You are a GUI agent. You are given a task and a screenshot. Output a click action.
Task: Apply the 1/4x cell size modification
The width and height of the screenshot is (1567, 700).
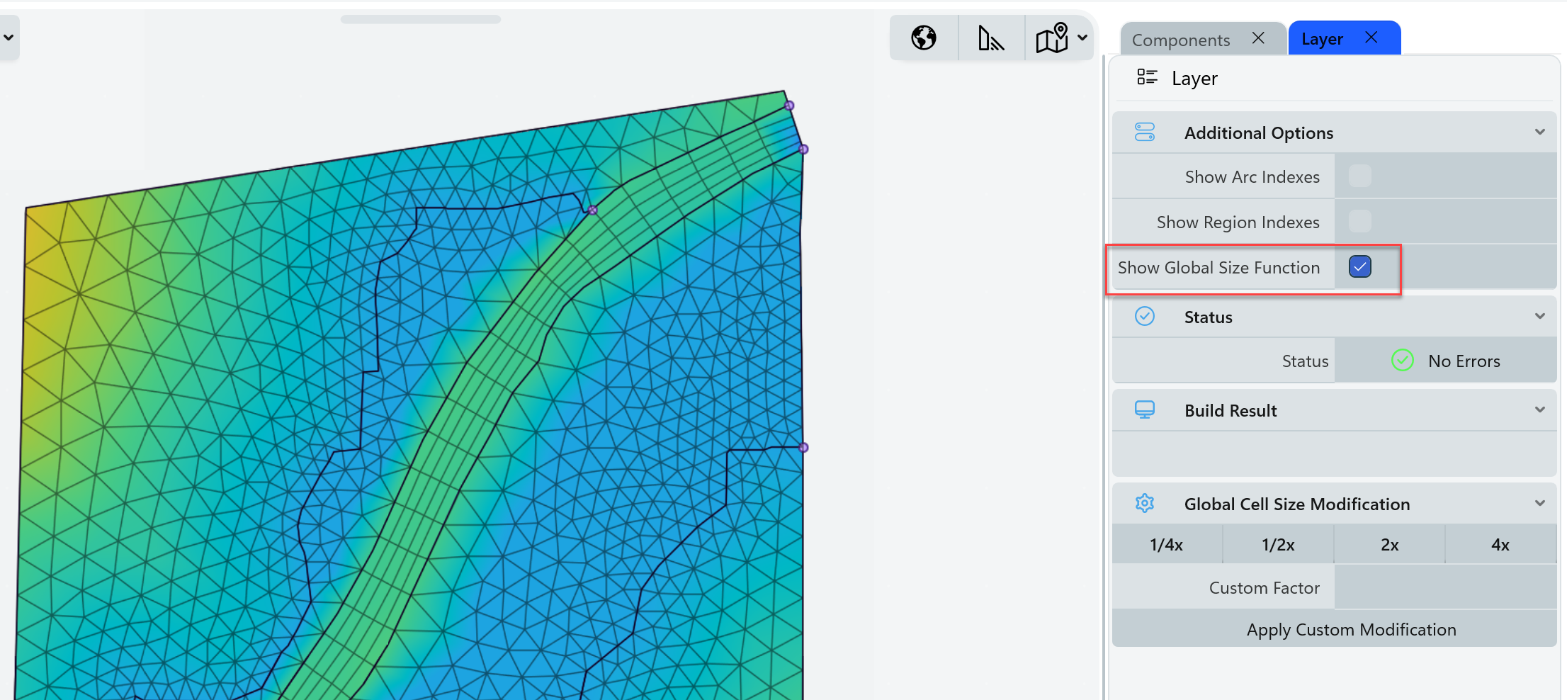1167,545
